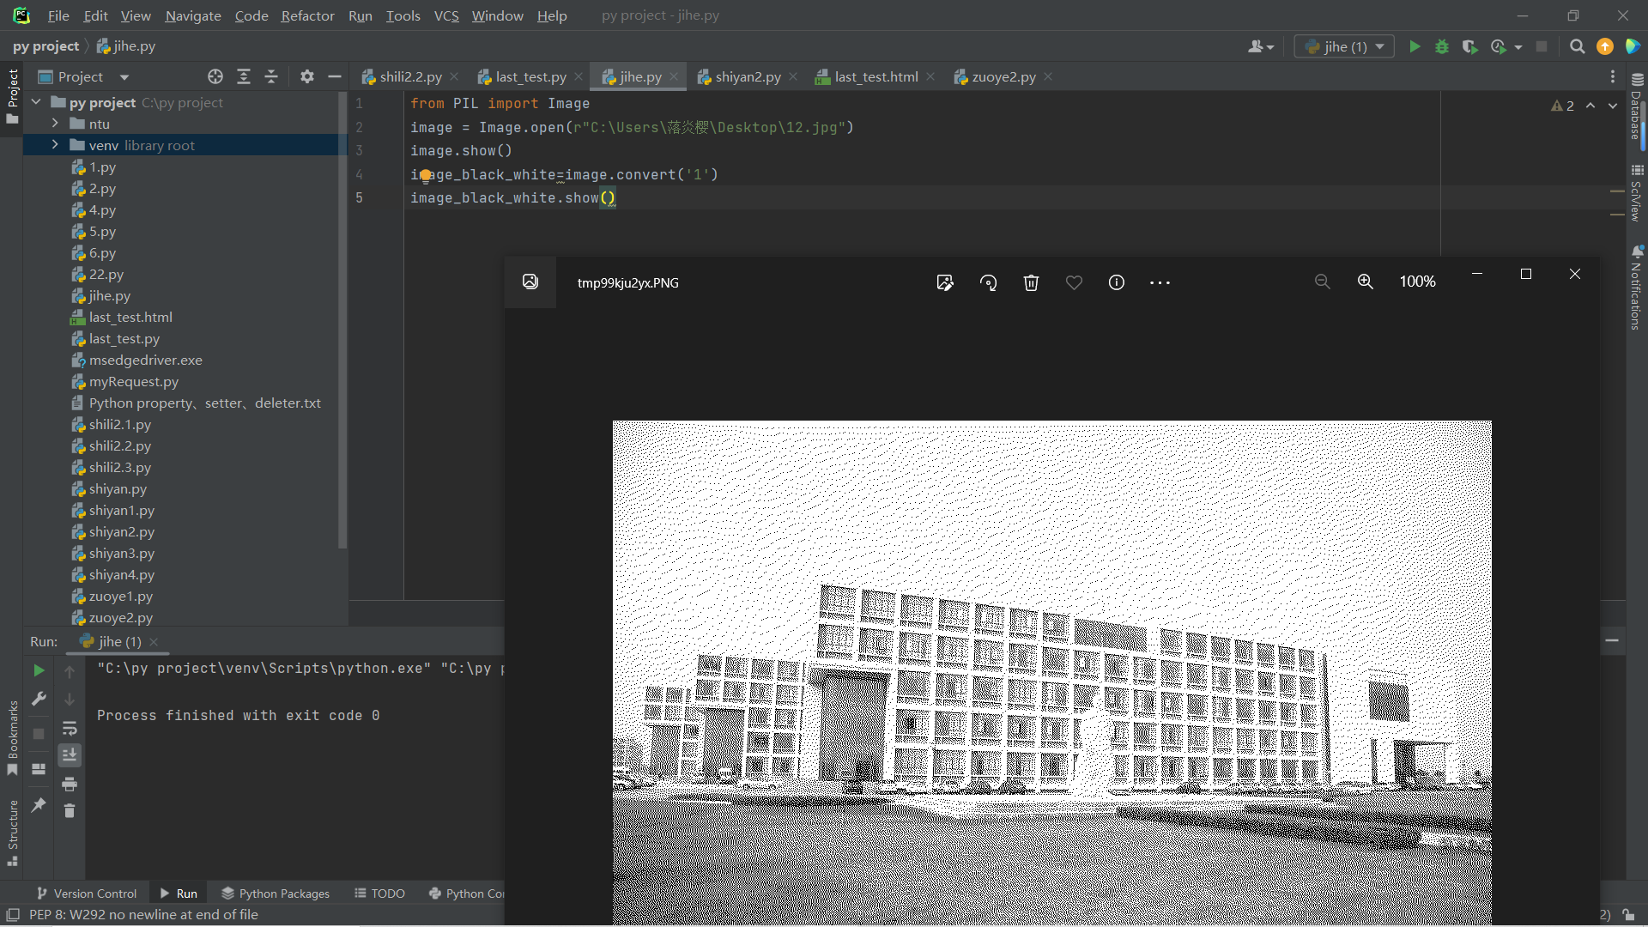
Task: Delete the image using the trash icon
Action: (x=1031, y=282)
